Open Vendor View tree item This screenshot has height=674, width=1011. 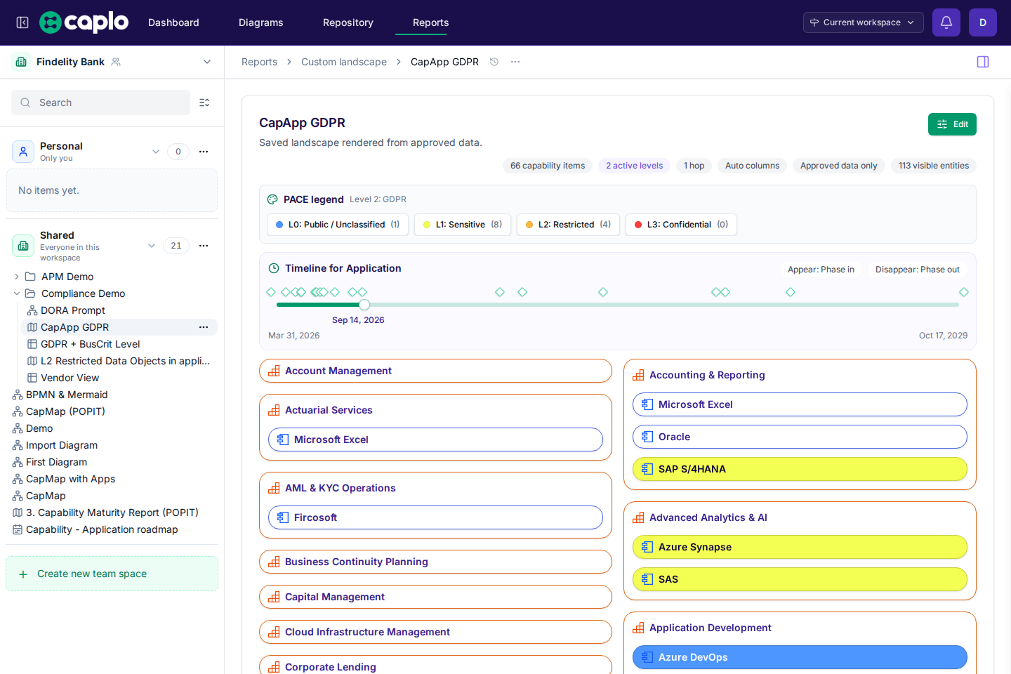pyautogui.click(x=70, y=378)
